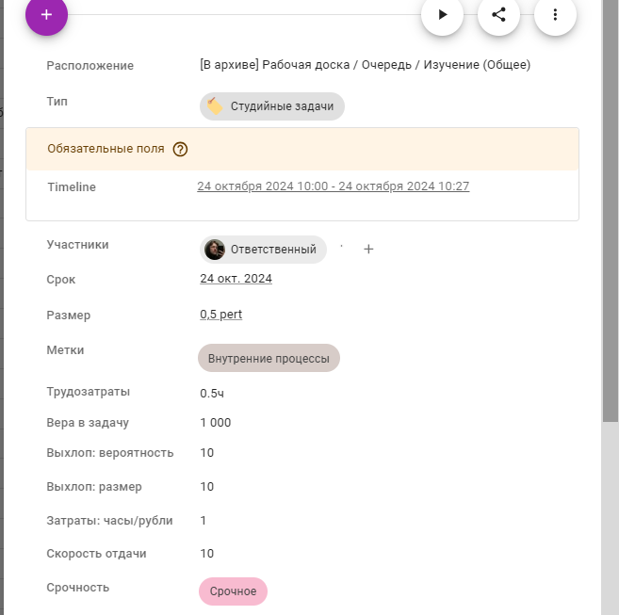The height and width of the screenshot is (615, 619).
Task: Open the three-dot more options menu
Action: click(555, 15)
